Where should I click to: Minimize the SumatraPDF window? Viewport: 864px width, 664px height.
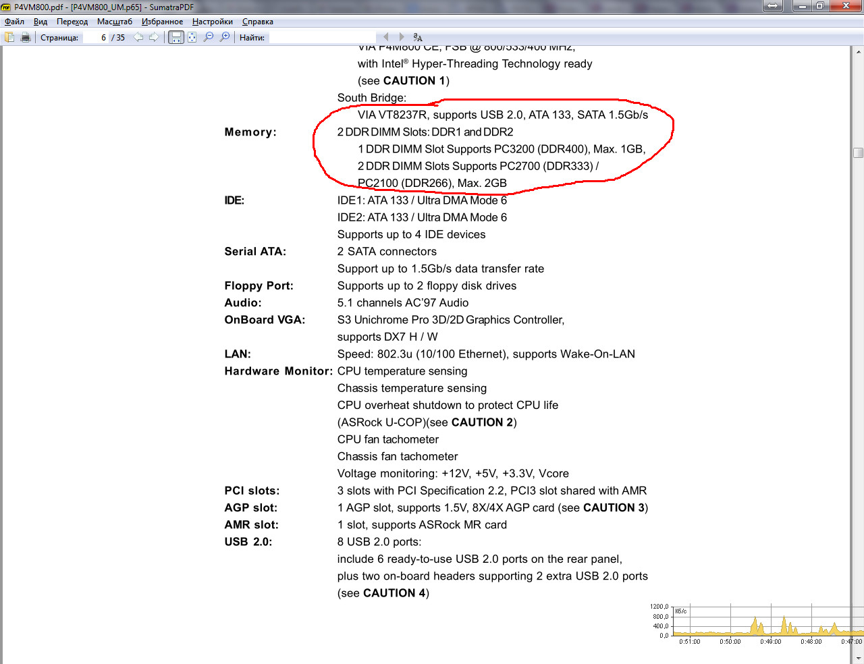(803, 6)
